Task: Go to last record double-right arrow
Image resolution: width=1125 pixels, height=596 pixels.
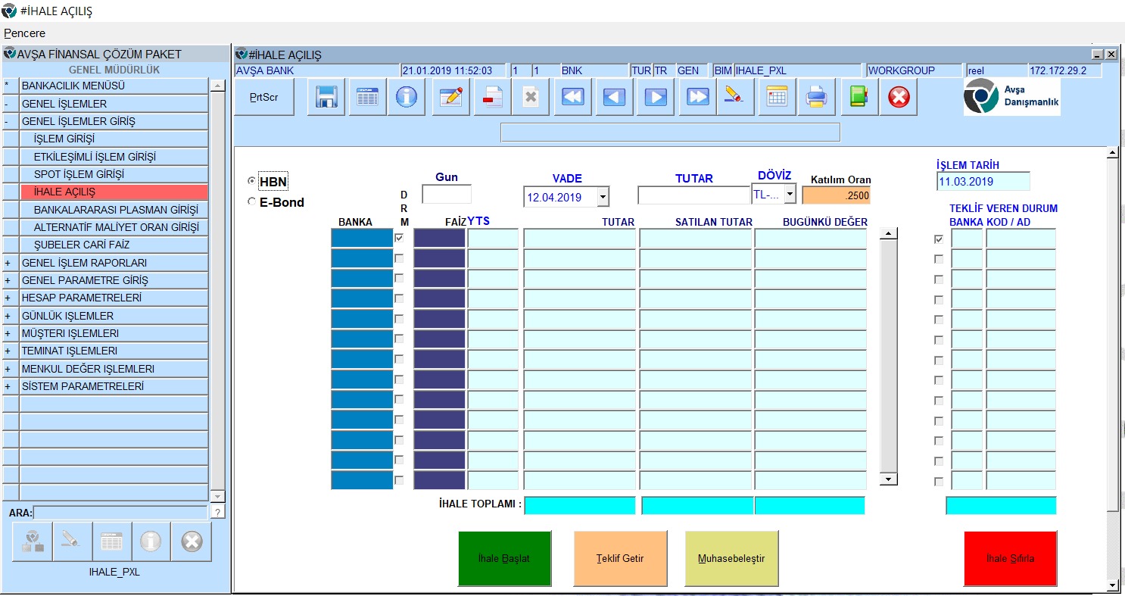Action: [697, 97]
